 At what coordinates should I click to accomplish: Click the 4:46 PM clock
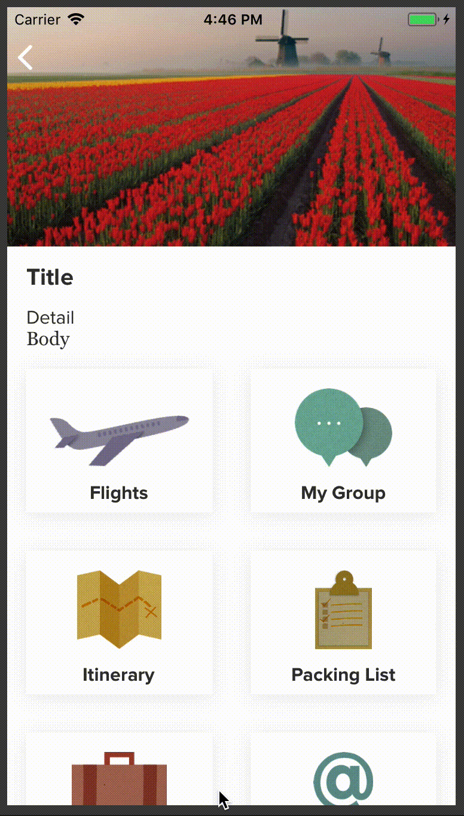233,20
